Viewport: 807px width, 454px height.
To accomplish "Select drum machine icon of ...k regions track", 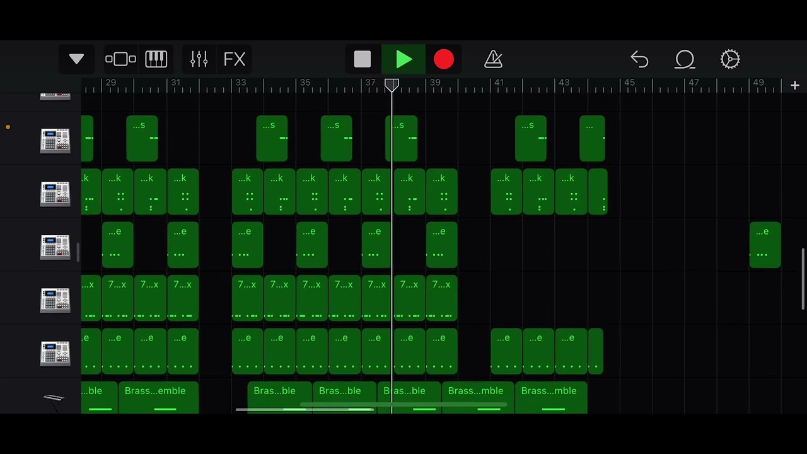I will pyautogui.click(x=55, y=194).
